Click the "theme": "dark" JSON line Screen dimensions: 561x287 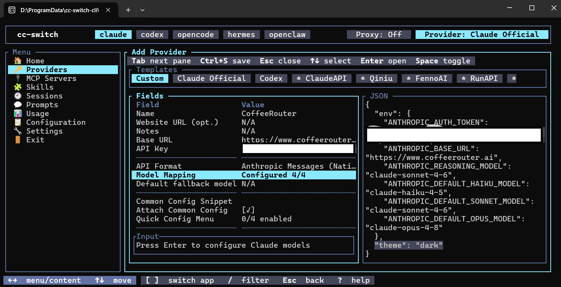[x=409, y=245]
